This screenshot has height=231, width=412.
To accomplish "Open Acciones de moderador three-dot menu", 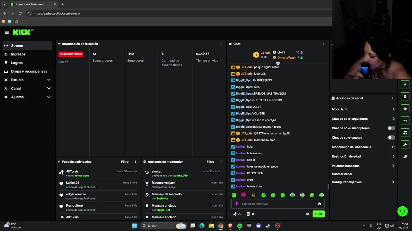I will tap(221, 162).
